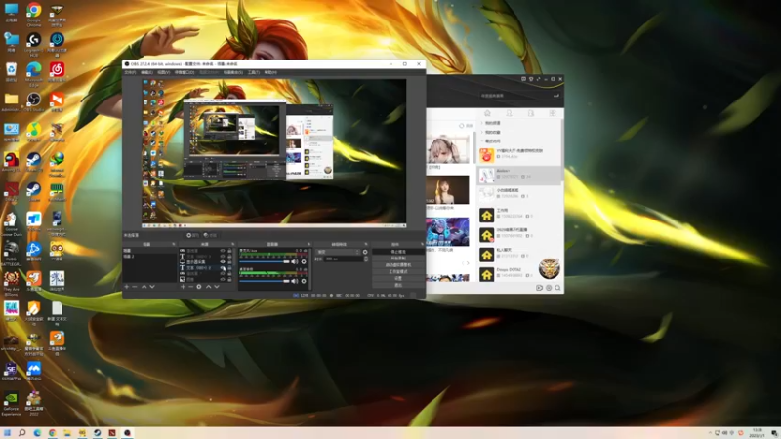781x439 pixels.
Task: Open the Steam desktop shortcut
Action: click(34, 191)
